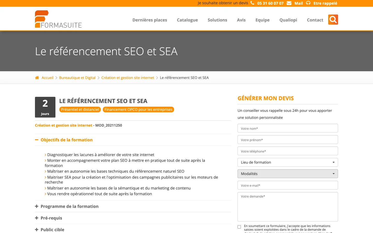Open the Equipe menu item
The height and width of the screenshot is (233, 373).
point(262,20)
